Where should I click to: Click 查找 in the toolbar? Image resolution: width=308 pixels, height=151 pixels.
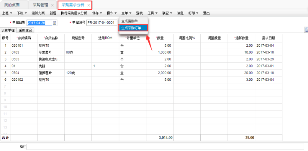(139, 13)
